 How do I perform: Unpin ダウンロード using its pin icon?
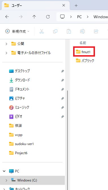[x=62, y=80]
